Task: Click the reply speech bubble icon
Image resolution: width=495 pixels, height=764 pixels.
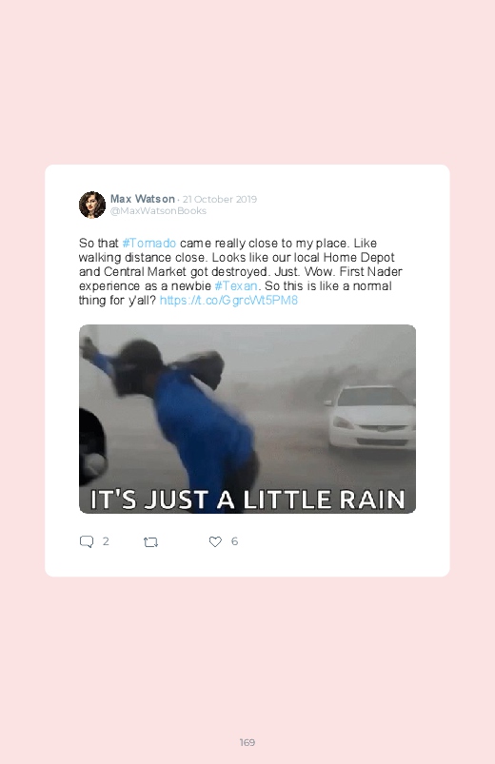Action: click(x=87, y=541)
